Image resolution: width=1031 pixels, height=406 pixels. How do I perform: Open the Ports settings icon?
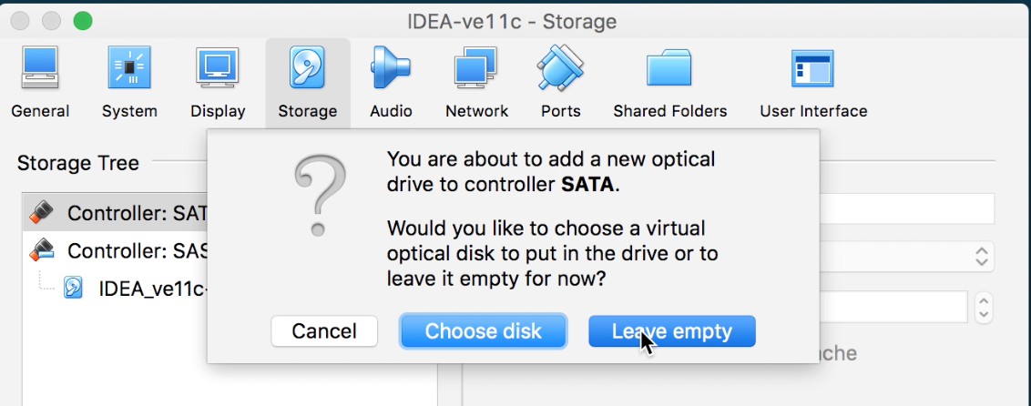(x=560, y=83)
